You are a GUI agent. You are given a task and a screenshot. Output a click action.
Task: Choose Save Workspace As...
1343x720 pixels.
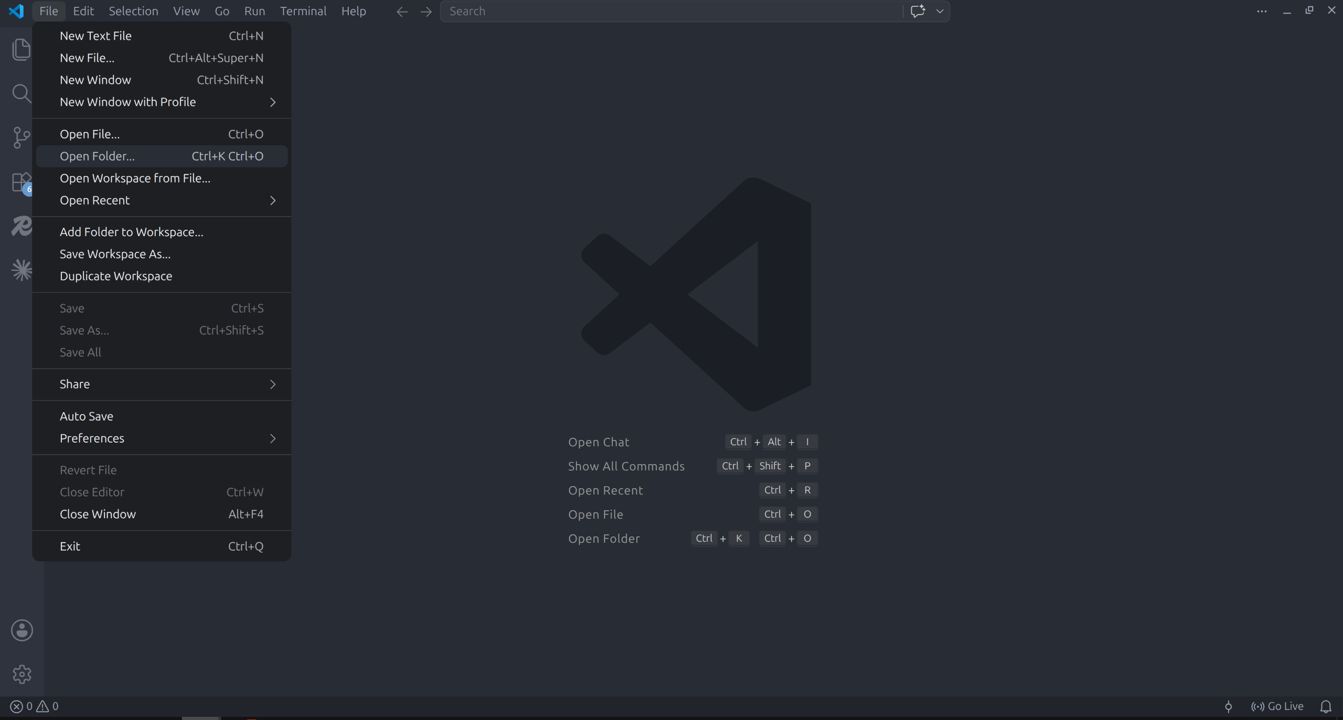pyautogui.click(x=162, y=254)
